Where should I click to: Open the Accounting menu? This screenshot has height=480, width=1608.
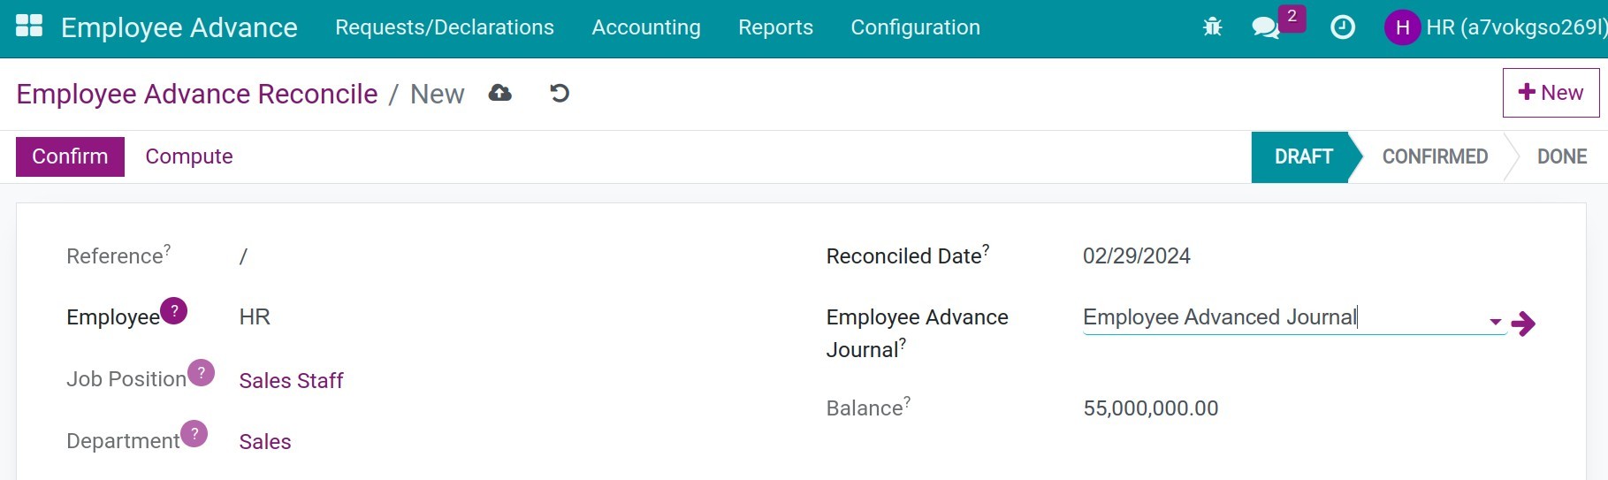pyautogui.click(x=646, y=27)
